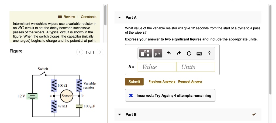Image resolution: width=276 pixels, height=123 pixels.
Task: Open answer help question mark
Action: 209,53
